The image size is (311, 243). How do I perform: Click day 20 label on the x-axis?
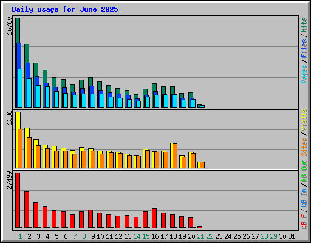coord(191,236)
